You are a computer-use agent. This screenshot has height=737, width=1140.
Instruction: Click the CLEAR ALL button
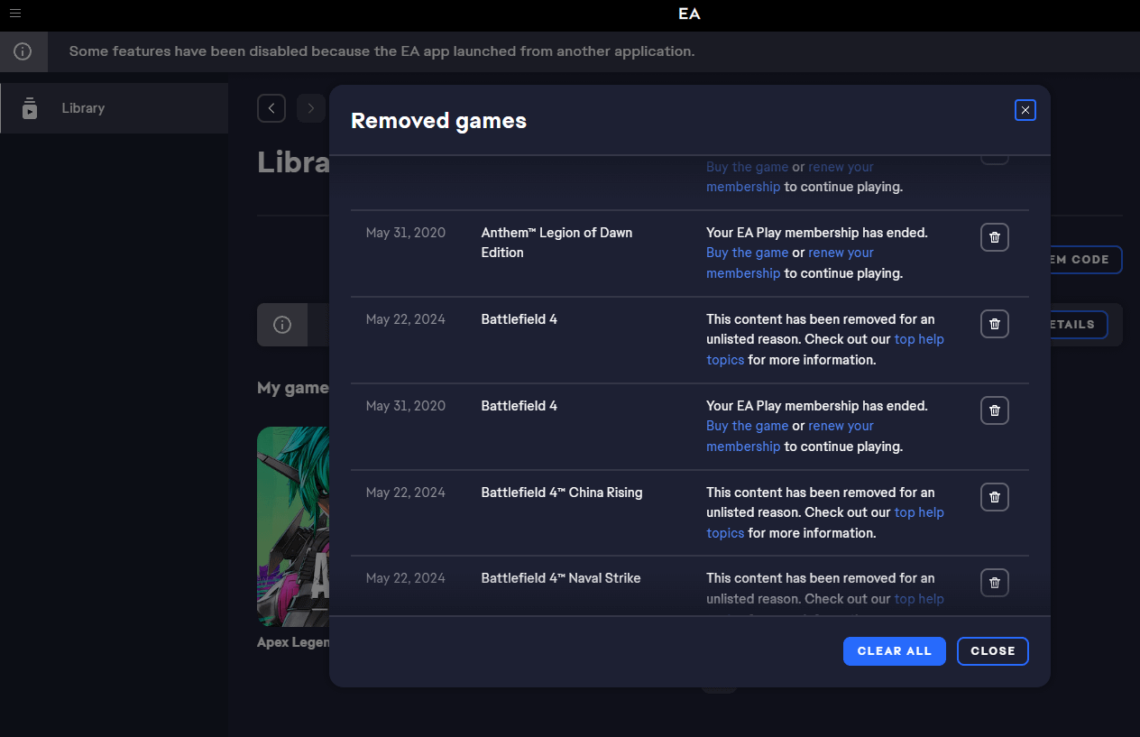click(895, 651)
